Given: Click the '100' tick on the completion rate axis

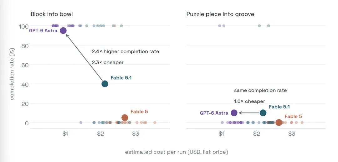Looking at the screenshot, I should click(23, 26).
